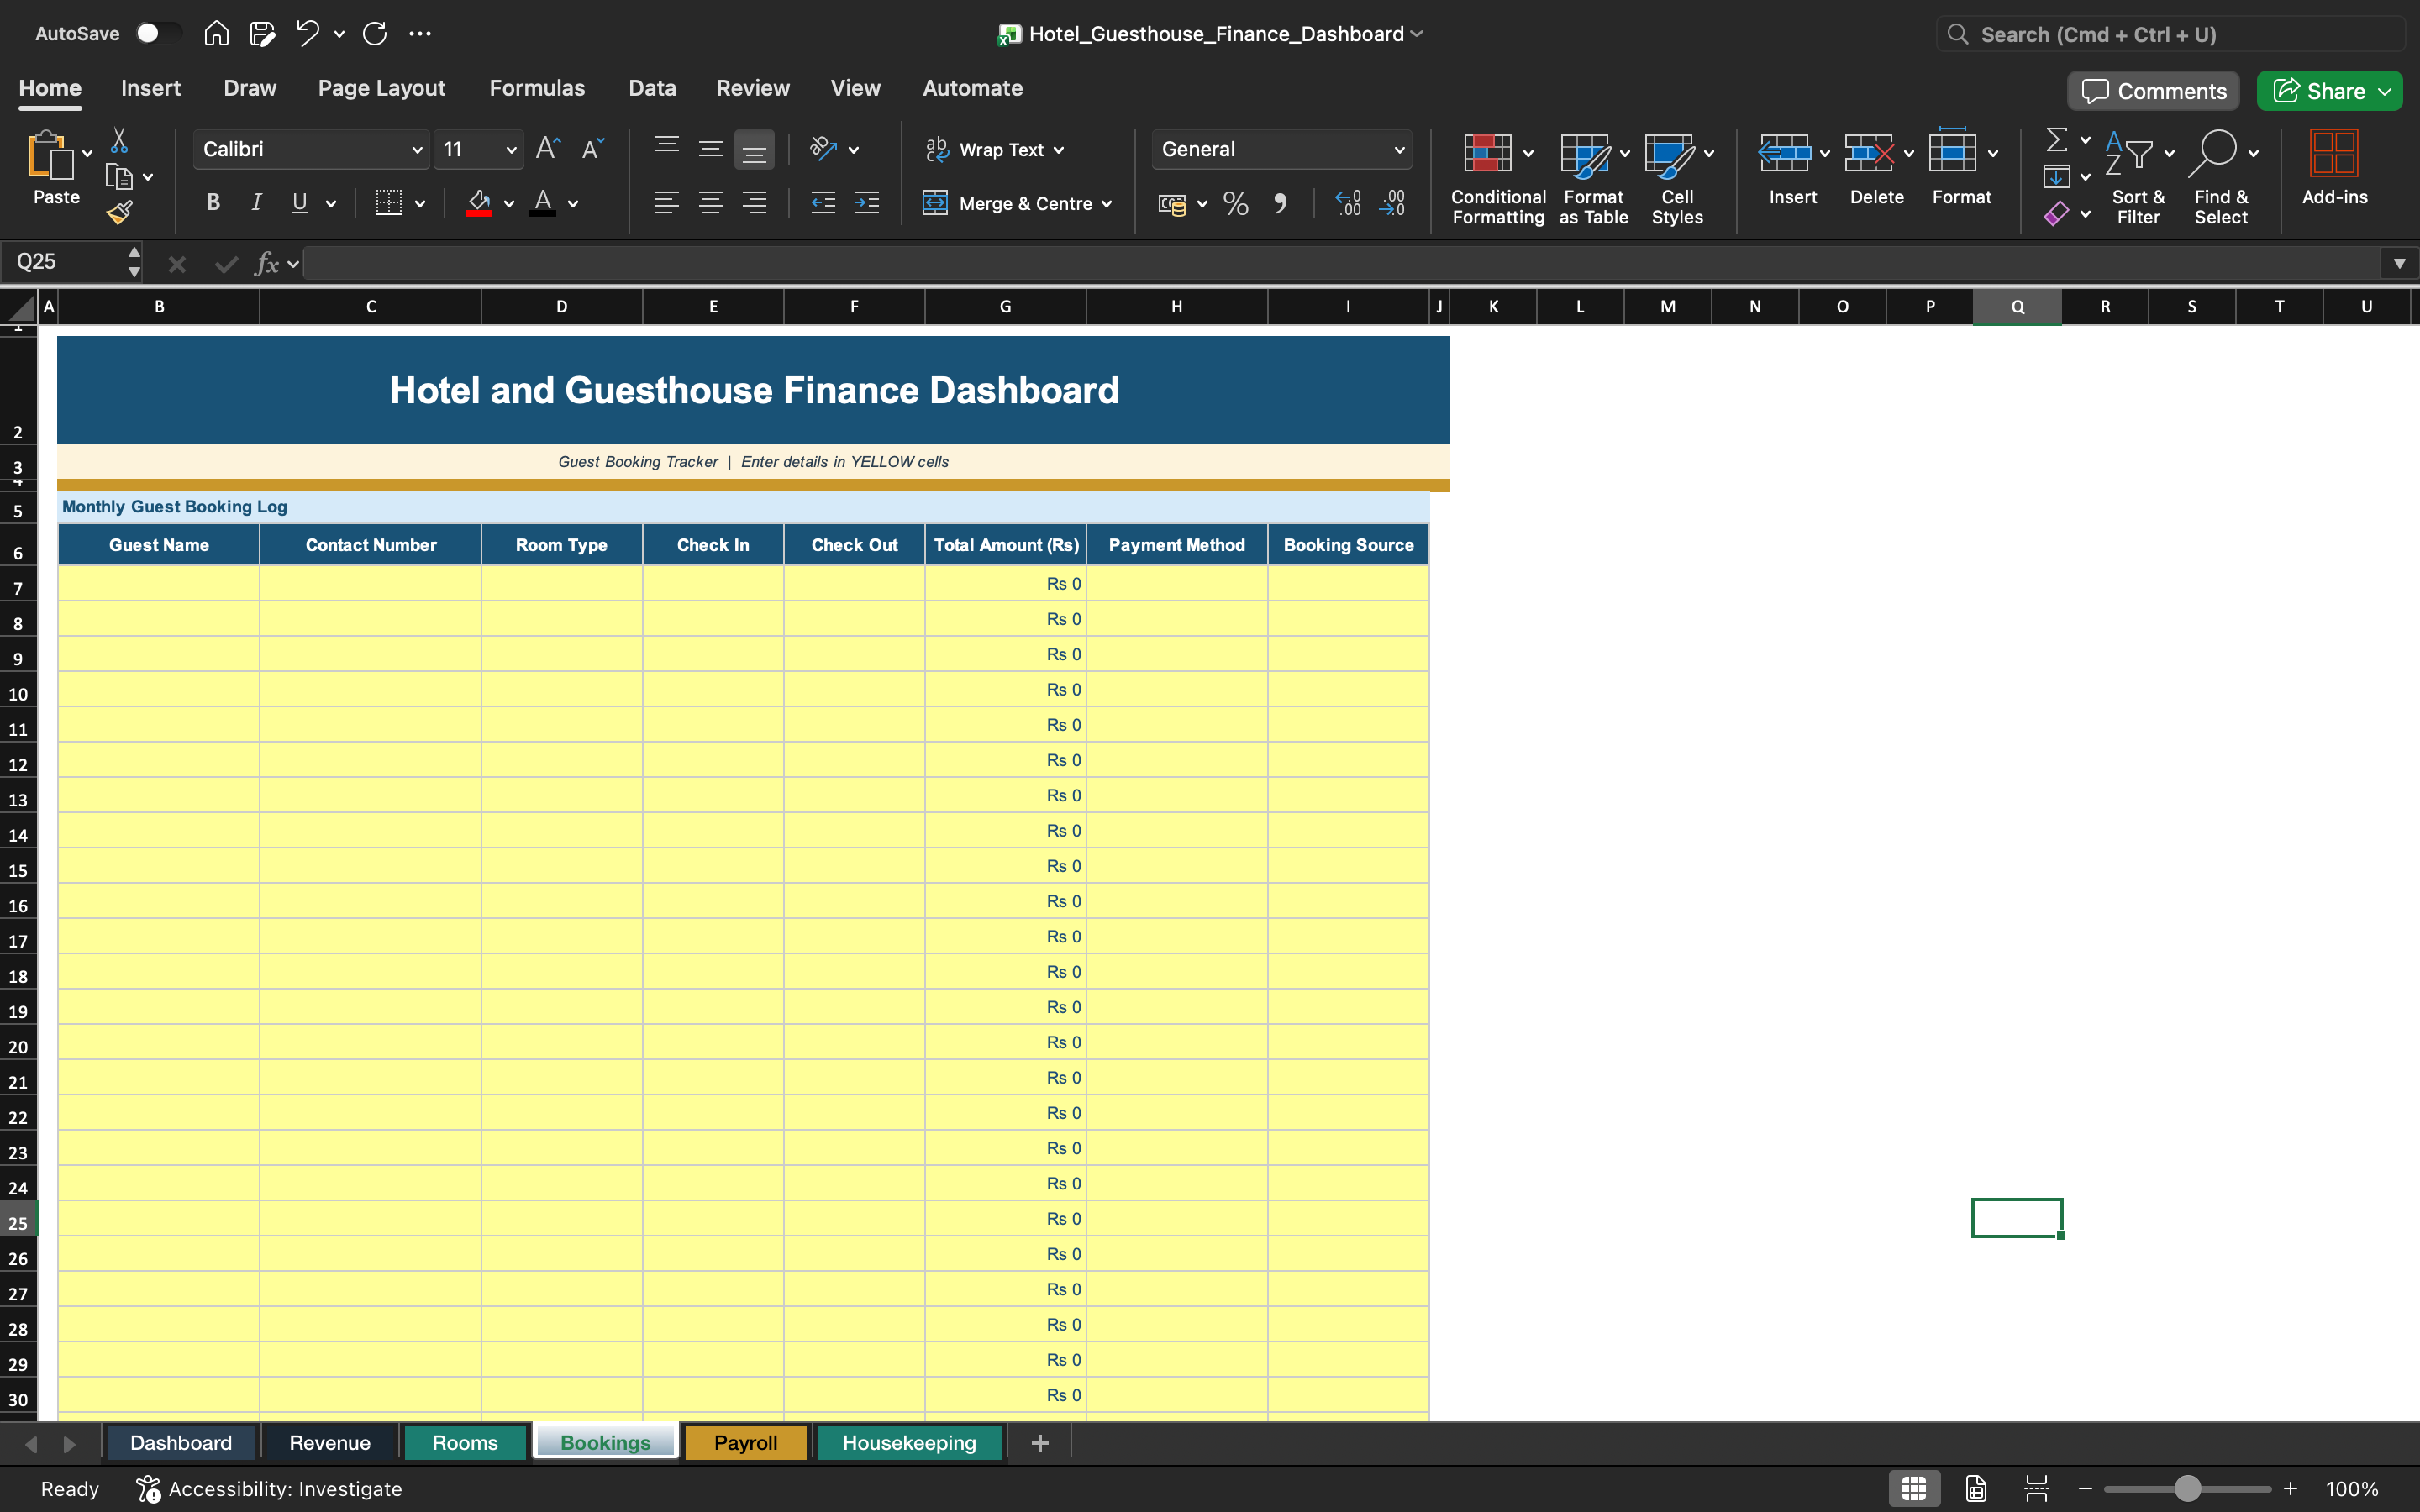Switch to Normal view in status bar
Screen dimensions: 2420x1512
click(x=1914, y=1488)
